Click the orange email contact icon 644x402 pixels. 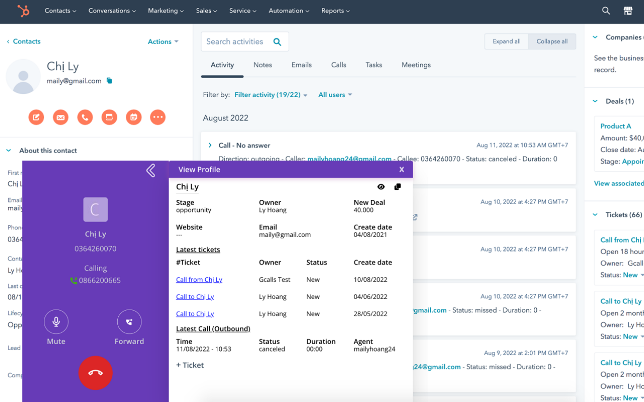coord(60,117)
